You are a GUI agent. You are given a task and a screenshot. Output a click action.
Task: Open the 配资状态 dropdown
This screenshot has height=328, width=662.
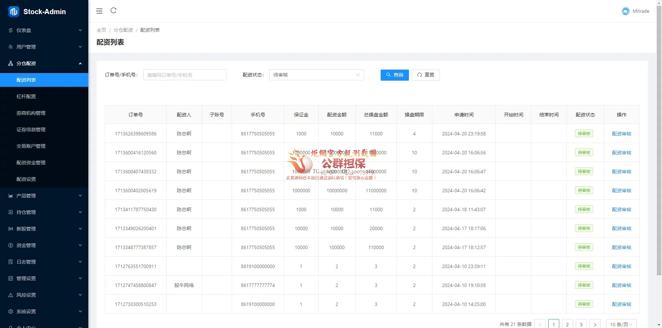(x=316, y=75)
